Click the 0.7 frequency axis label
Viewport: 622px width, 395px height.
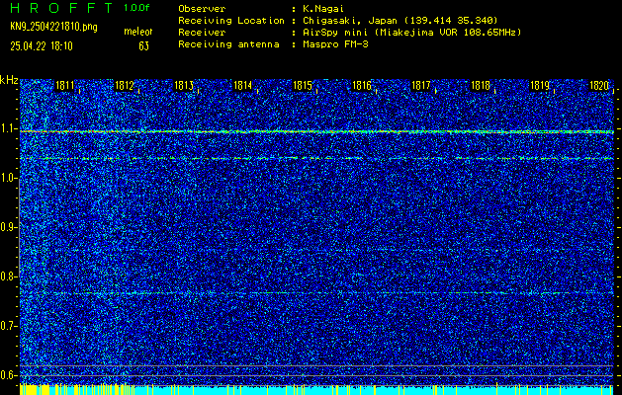[8, 326]
